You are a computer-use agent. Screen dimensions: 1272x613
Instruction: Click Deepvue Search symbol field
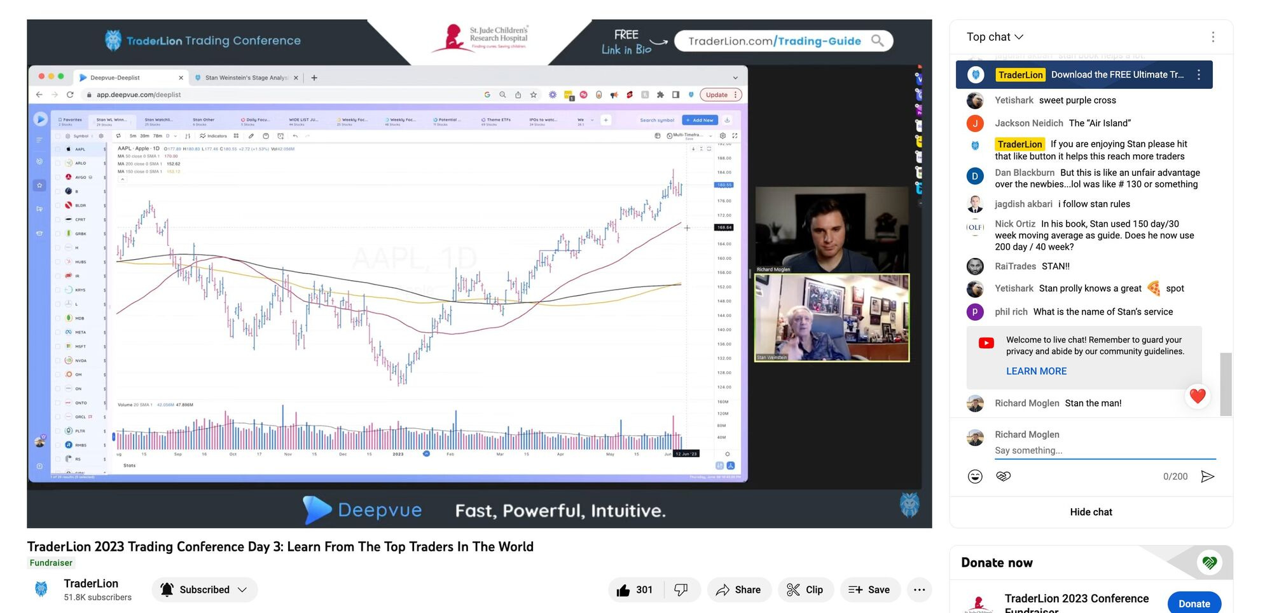657,120
